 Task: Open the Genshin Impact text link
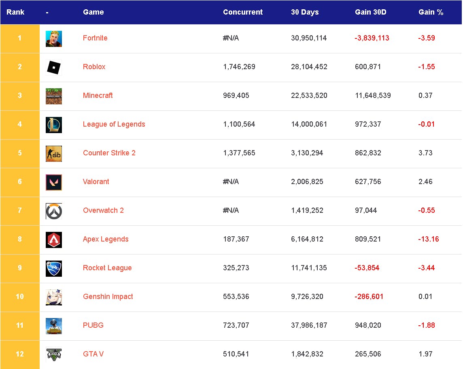pos(108,297)
